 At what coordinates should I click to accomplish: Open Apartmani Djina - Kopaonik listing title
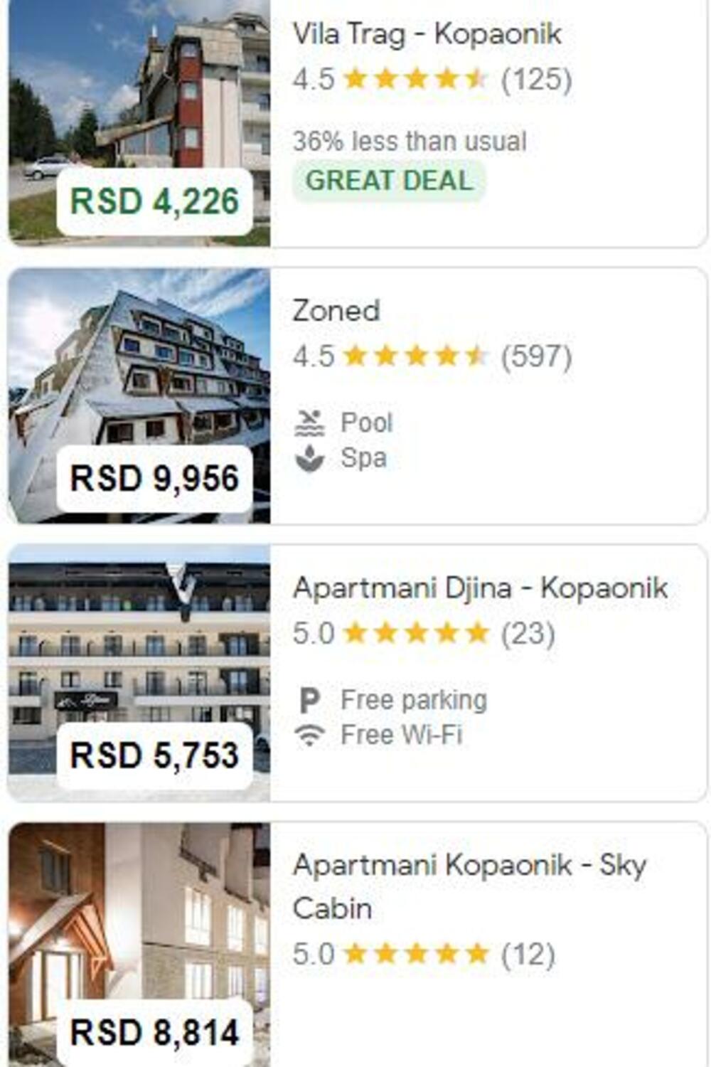tap(480, 588)
